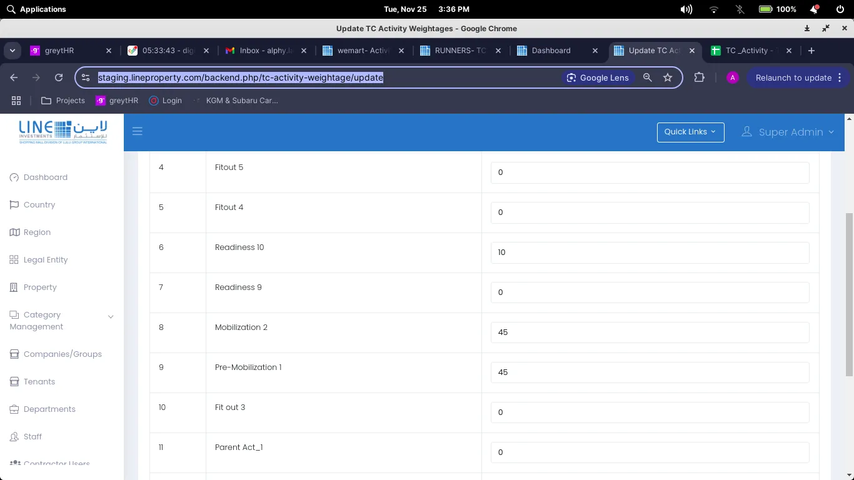854x480 pixels.
Task: Select the Country flag icon in sidebar
Action: [14, 205]
